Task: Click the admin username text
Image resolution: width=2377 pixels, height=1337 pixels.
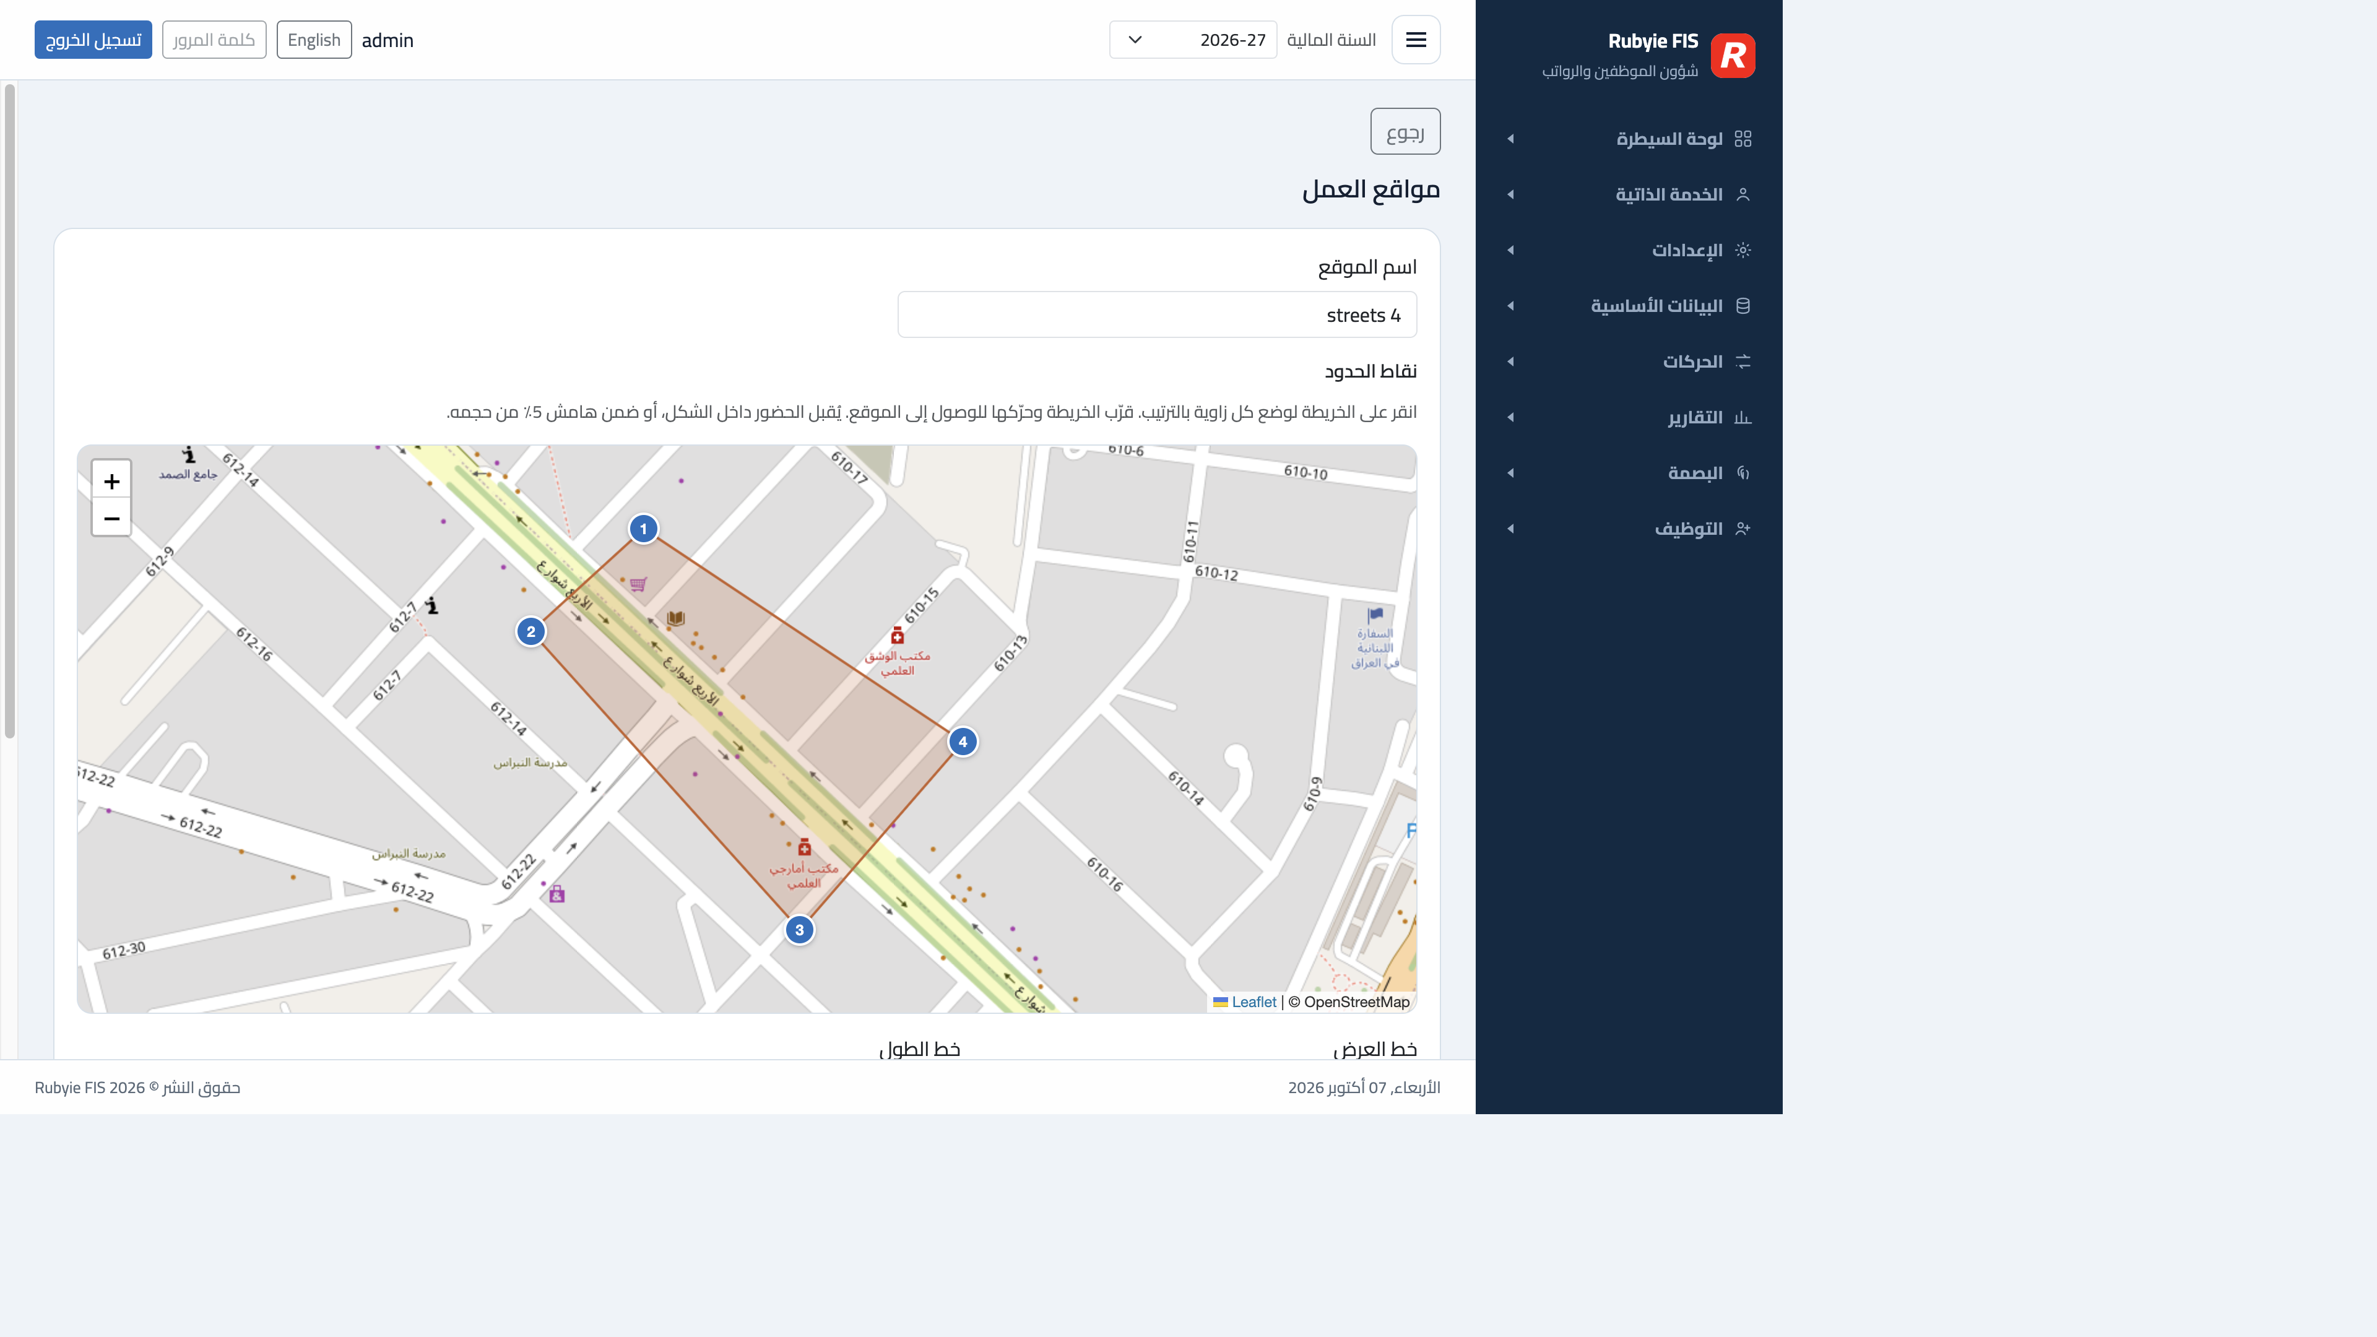Action: click(388, 41)
